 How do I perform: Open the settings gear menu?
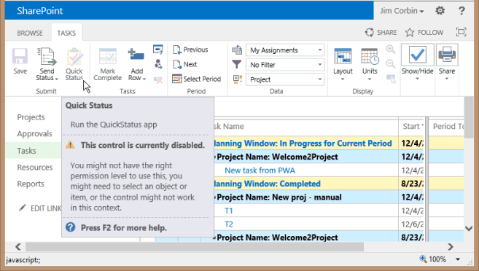[x=440, y=11]
